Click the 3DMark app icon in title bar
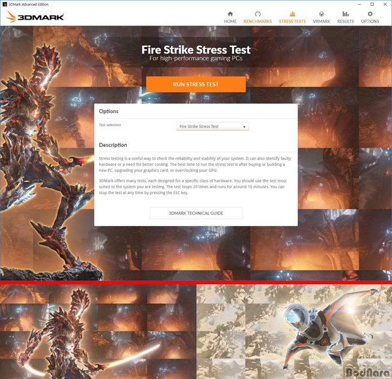This screenshot has width=392, height=379. click(5, 4)
